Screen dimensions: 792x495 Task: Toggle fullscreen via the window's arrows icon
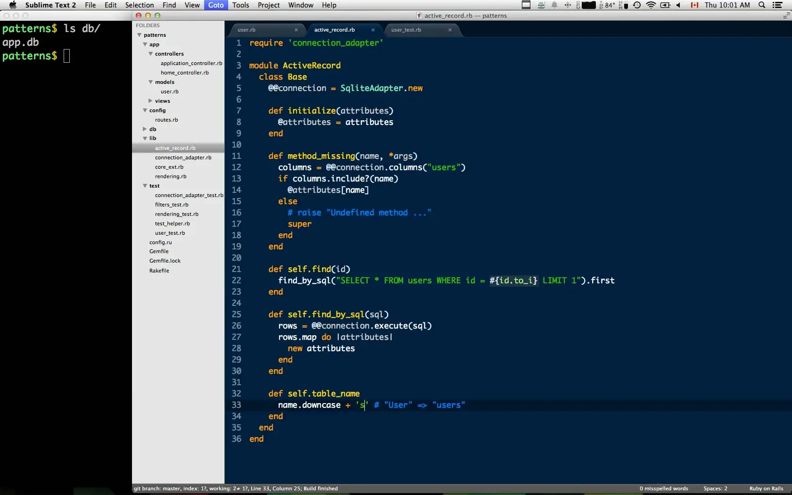click(x=786, y=16)
